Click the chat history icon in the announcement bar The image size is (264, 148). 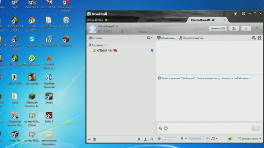point(254,38)
